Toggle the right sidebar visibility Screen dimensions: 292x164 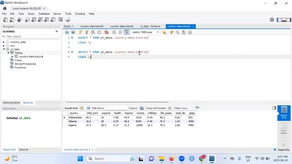pos(289,20)
